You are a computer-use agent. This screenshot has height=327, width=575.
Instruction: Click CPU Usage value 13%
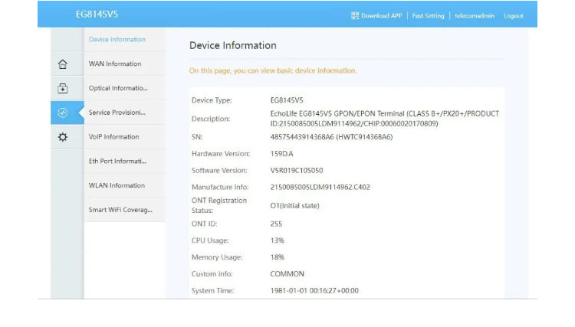pos(278,240)
